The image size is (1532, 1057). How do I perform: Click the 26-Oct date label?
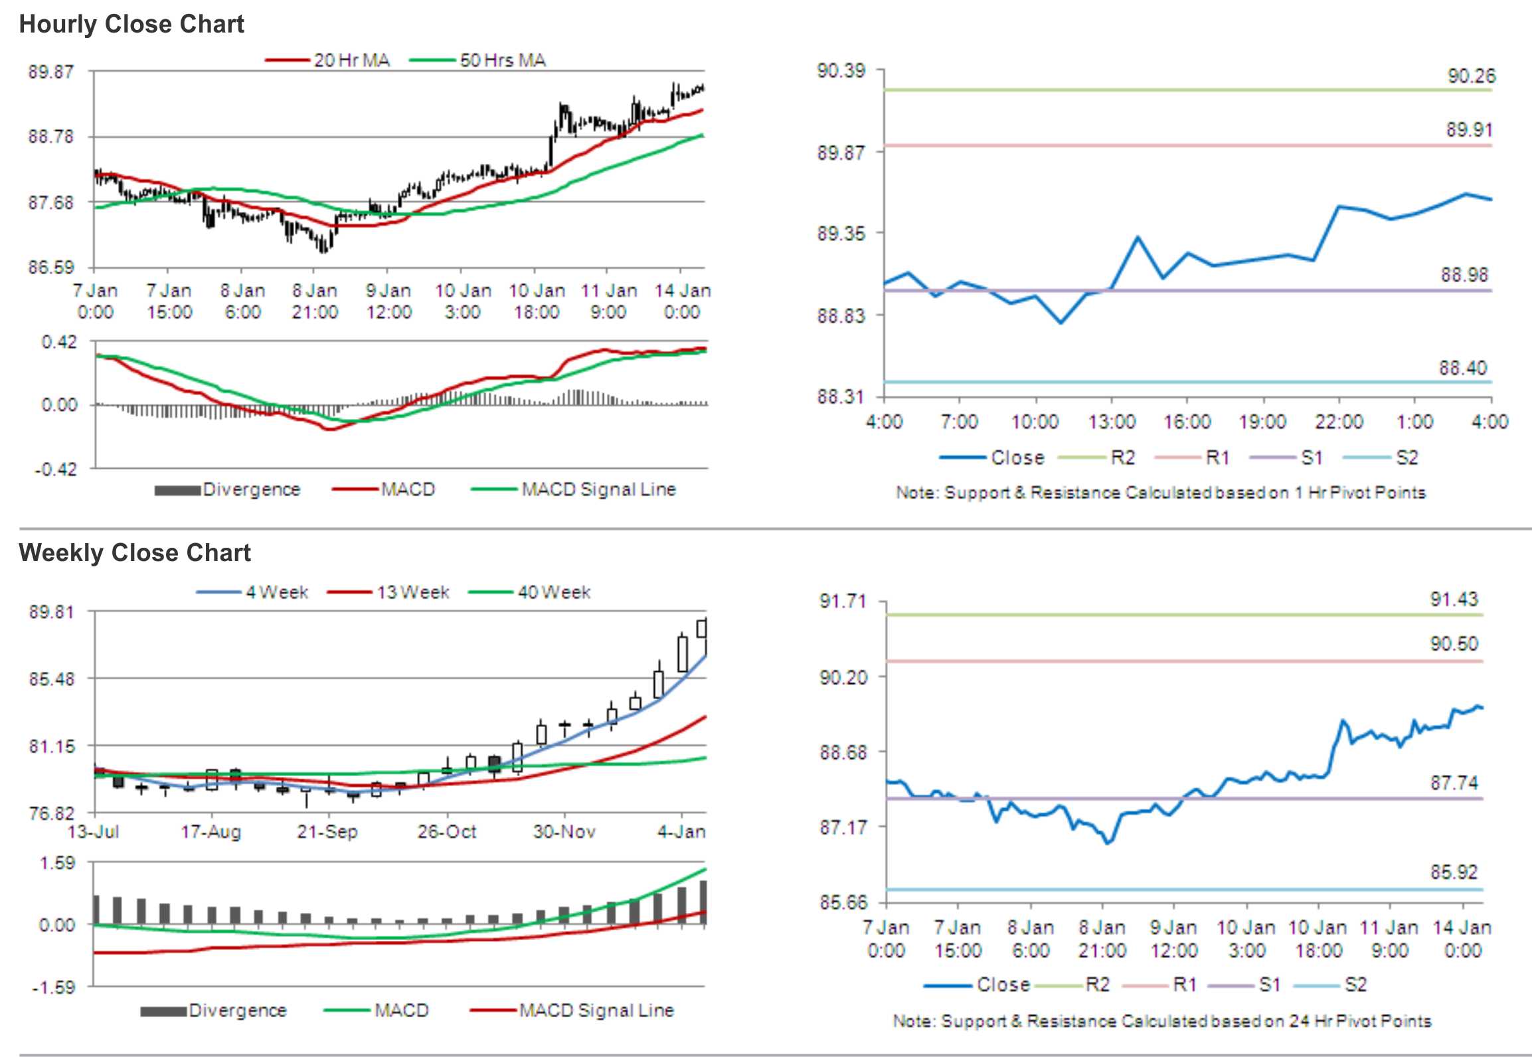point(447,832)
